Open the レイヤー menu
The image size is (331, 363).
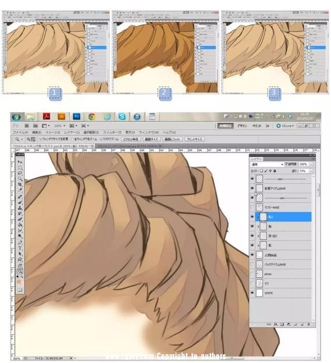point(72,132)
